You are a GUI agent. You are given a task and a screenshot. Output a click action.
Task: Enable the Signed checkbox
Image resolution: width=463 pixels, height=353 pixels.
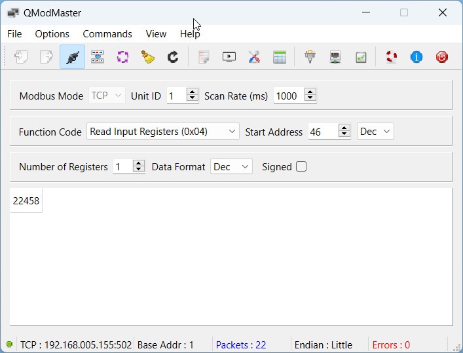pos(301,166)
